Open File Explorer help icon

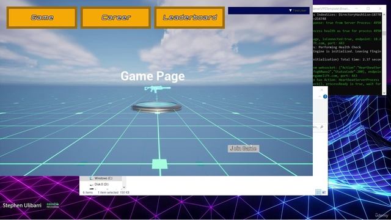click(325, 97)
